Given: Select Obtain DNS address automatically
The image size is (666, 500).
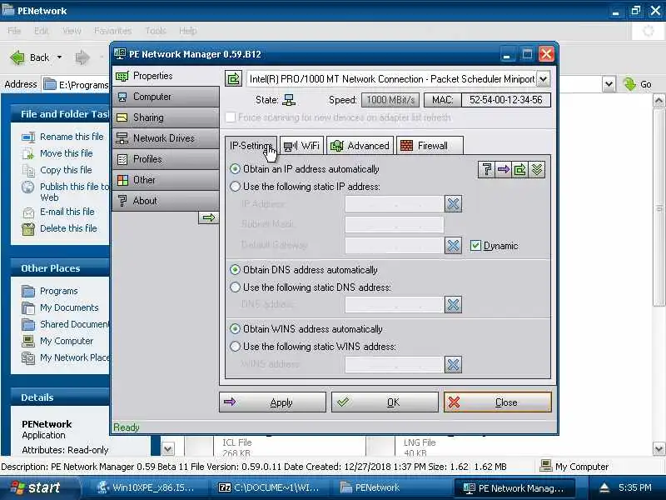Looking at the screenshot, I should tap(303, 270).
